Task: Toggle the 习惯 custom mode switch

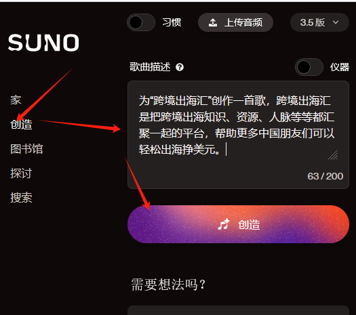Action: (141, 22)
